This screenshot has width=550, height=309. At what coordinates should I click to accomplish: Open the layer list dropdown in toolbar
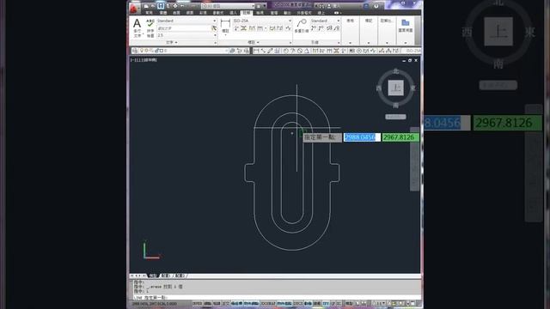[x=226, y=51]
